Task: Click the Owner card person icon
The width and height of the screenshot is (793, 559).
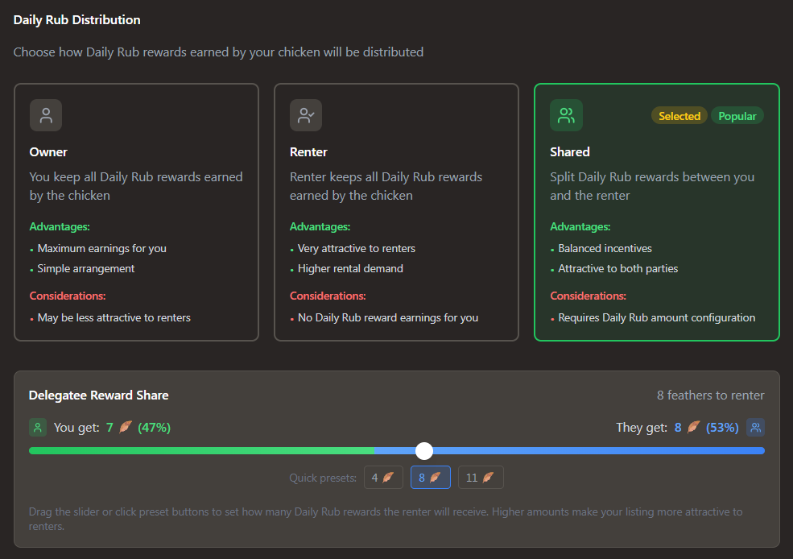Action: click(46, 115)
